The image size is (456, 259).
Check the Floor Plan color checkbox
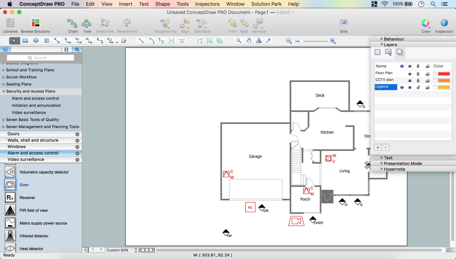(435, 74)
